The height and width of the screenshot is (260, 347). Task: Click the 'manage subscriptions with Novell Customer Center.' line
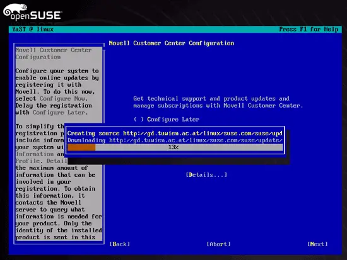(x=218, y=106)
